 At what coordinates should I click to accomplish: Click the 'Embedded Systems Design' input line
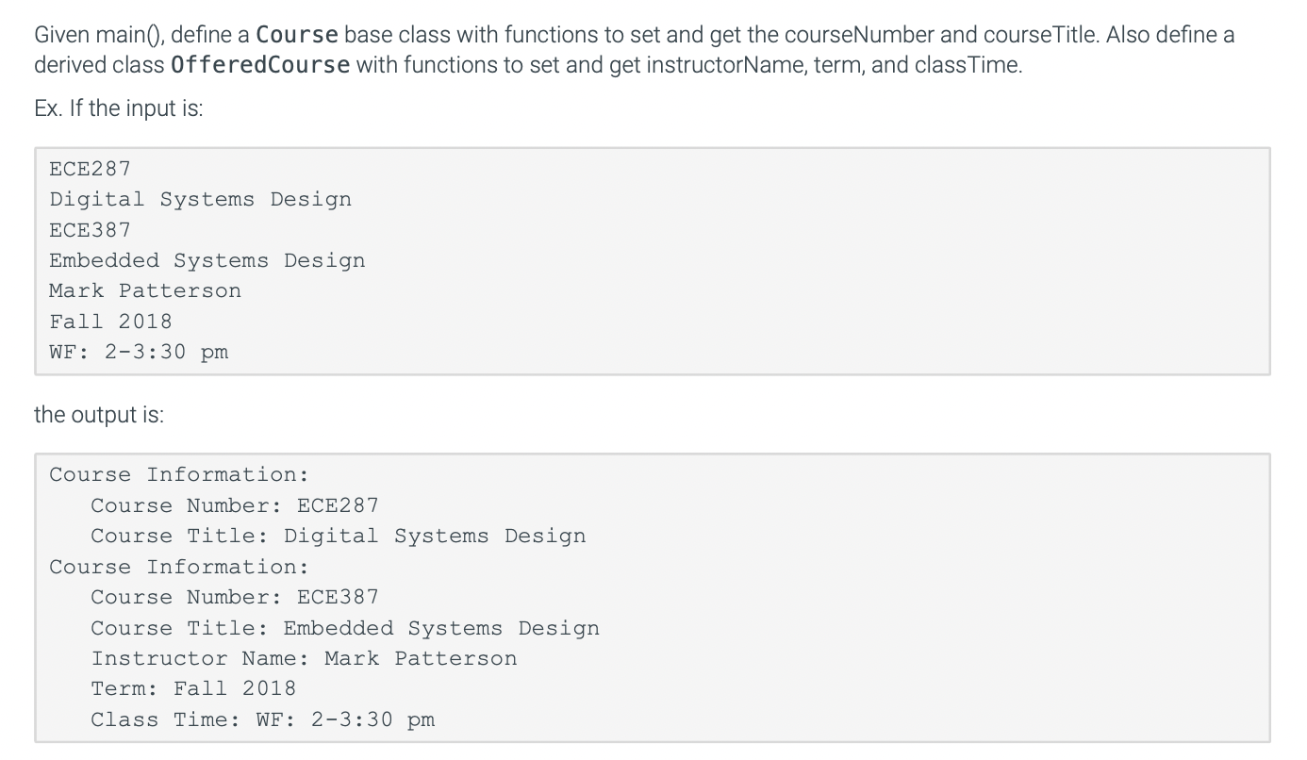[x=207, y=261]
